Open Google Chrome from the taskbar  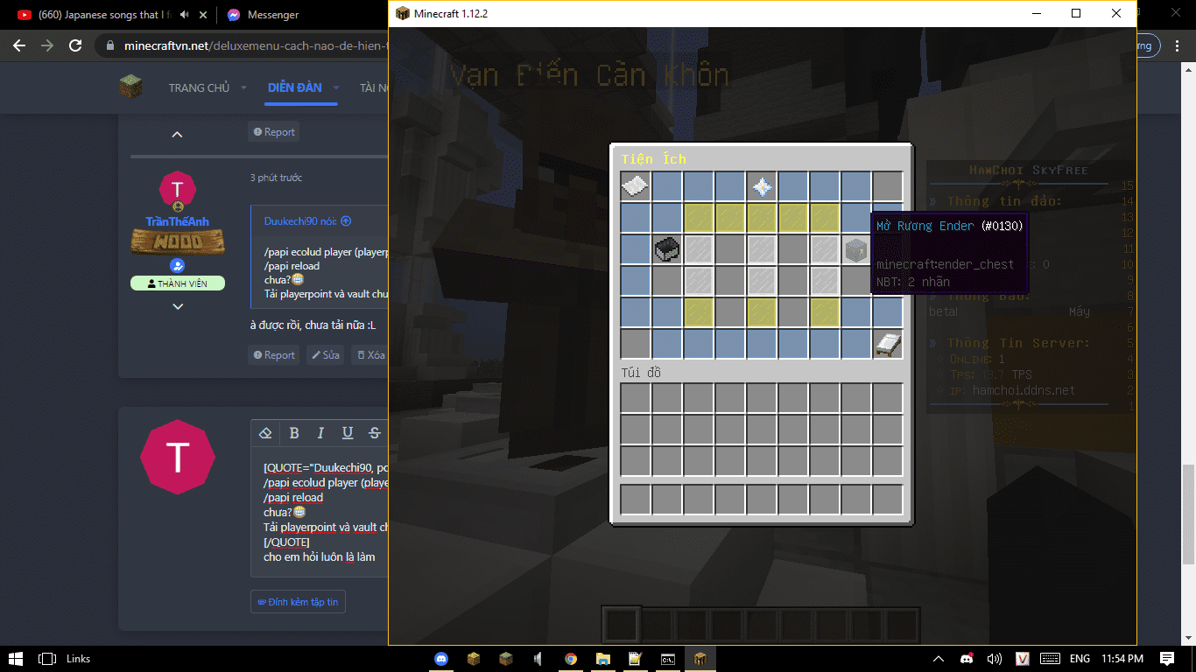(571, 659)
